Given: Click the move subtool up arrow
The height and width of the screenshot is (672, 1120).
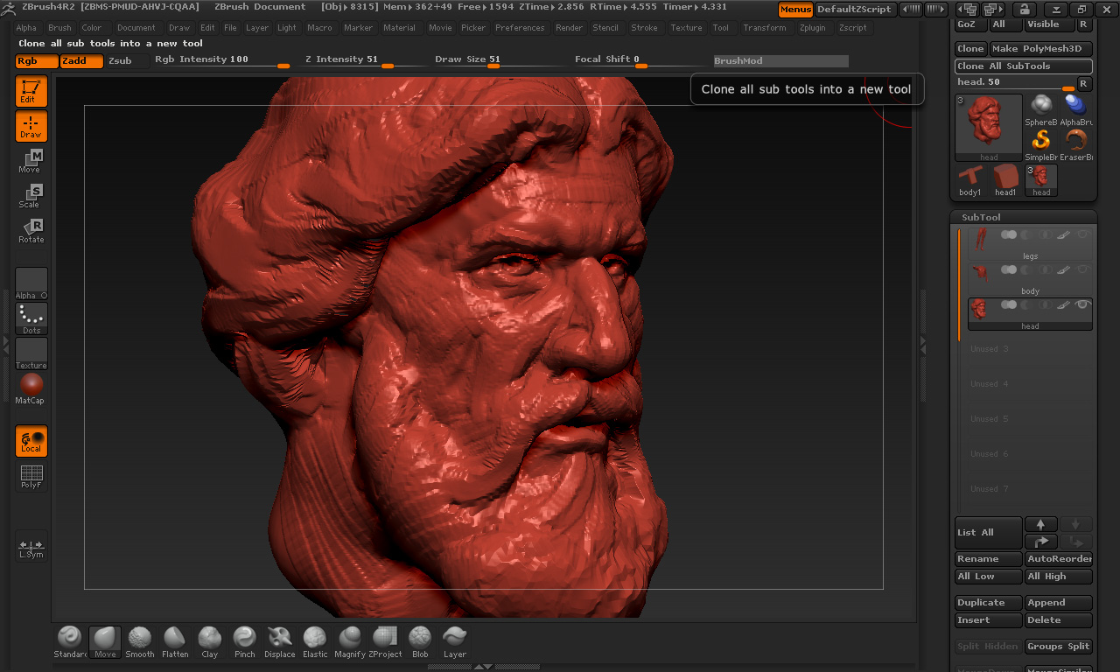Looking at the screenshot, I should (1040, 524).
